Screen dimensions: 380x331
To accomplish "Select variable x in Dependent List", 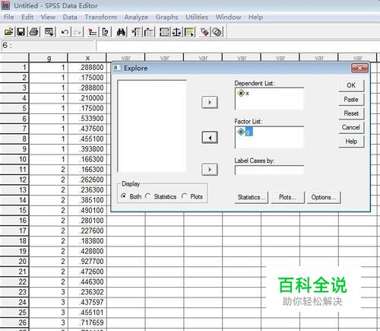I will click(x=243, y=94).
